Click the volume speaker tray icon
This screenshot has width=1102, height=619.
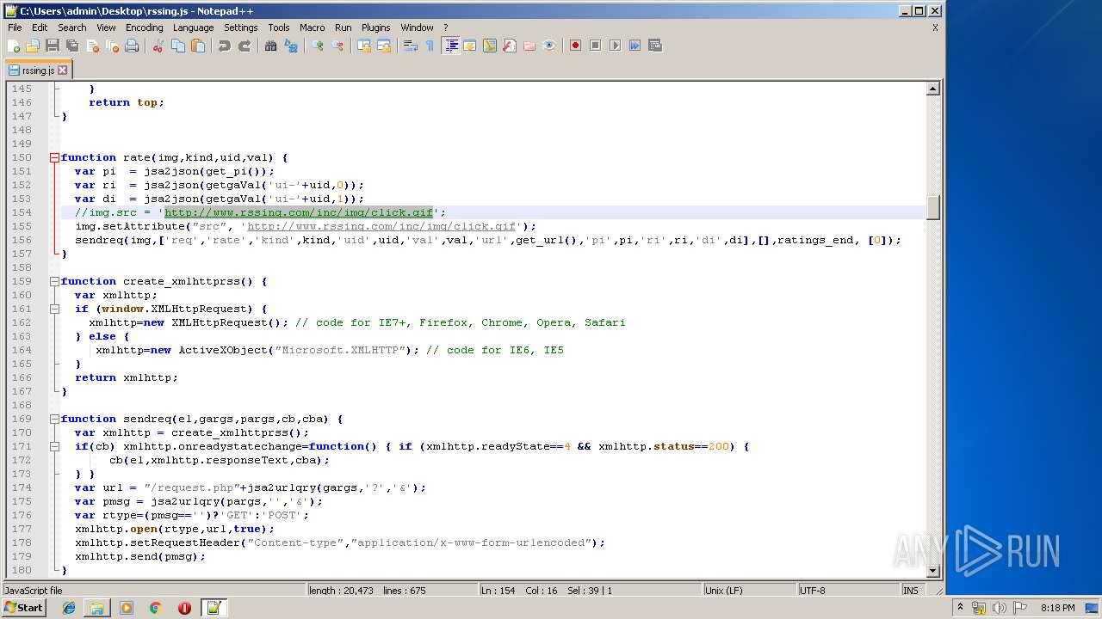pyautogui.click(x=1000, y=608)
